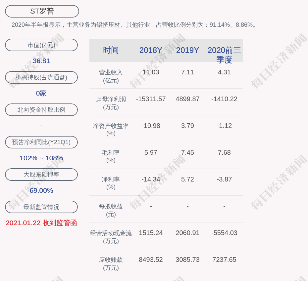Image resolution: width=308 pixels, height=281 pixels.
Task: Click the ST罗普 company name pill
Action: 42,11
